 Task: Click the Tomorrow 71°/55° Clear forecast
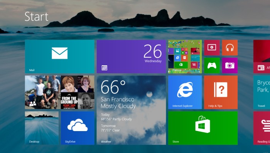point(110,128)
